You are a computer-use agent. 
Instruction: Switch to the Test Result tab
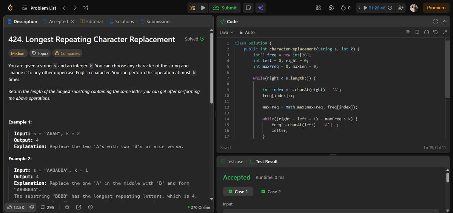pos(263,161)
